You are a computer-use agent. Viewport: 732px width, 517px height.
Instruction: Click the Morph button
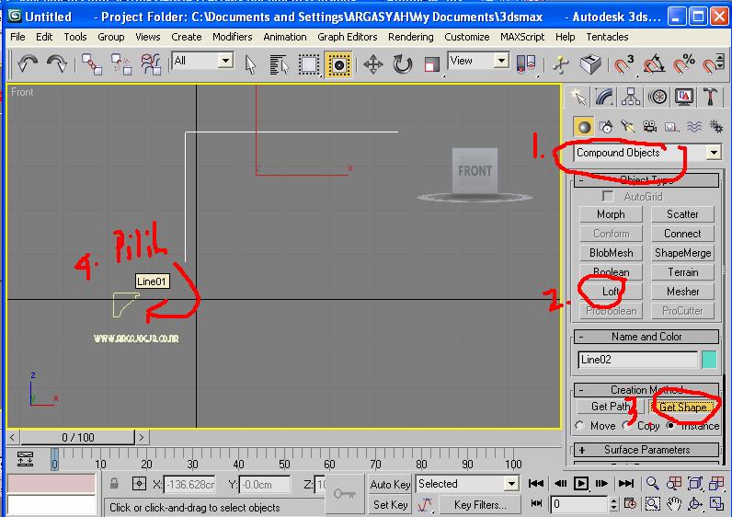pyautogui.click(x=611, y=214)
